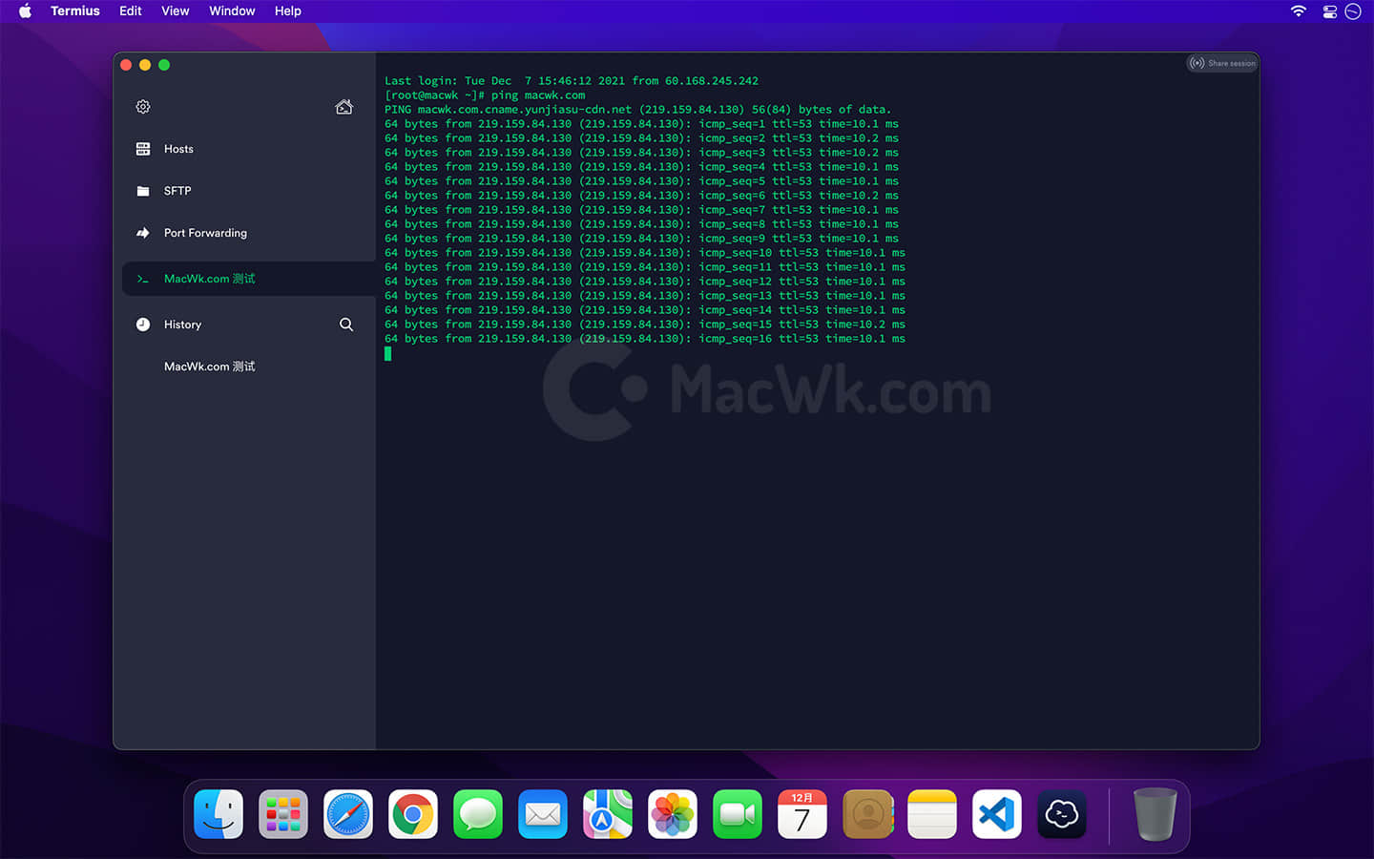Click the 'ping macwk.com' command line

point(485,95)
